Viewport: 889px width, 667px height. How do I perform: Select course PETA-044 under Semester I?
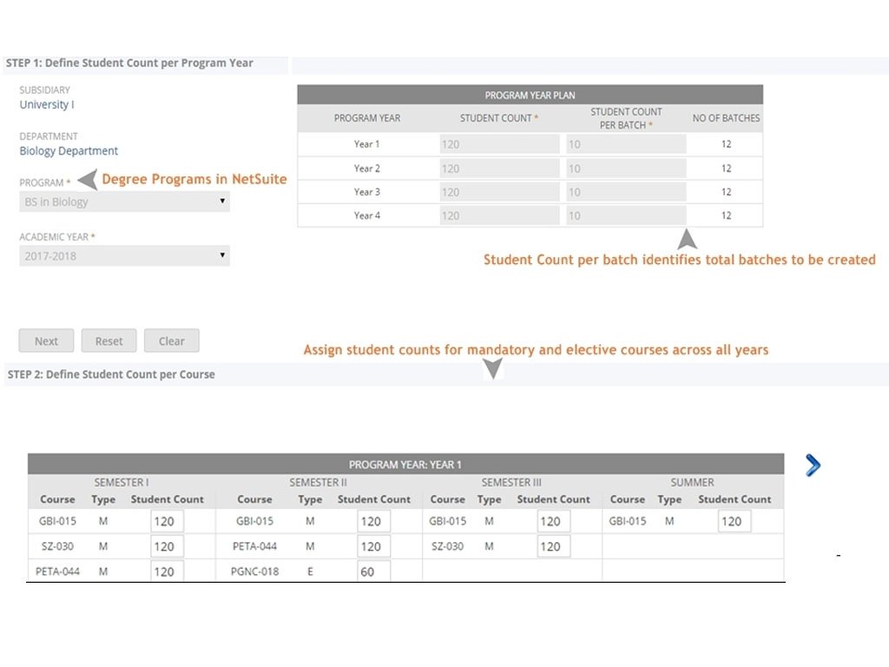tap(57, 571)
